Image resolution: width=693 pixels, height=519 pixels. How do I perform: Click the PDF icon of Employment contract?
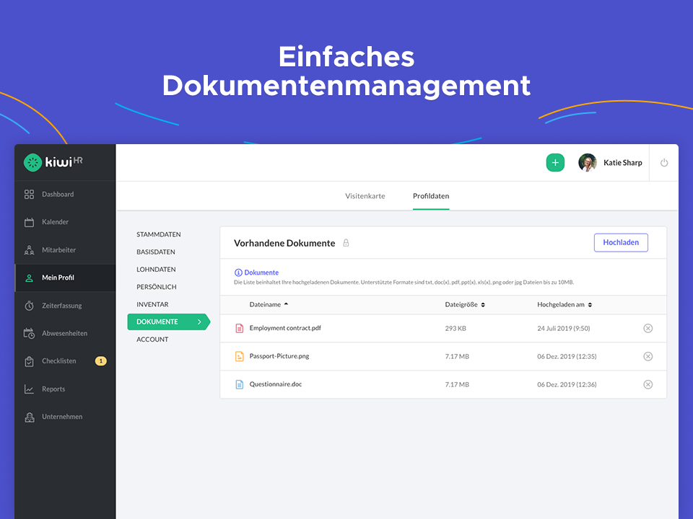[x=239, y=329]
